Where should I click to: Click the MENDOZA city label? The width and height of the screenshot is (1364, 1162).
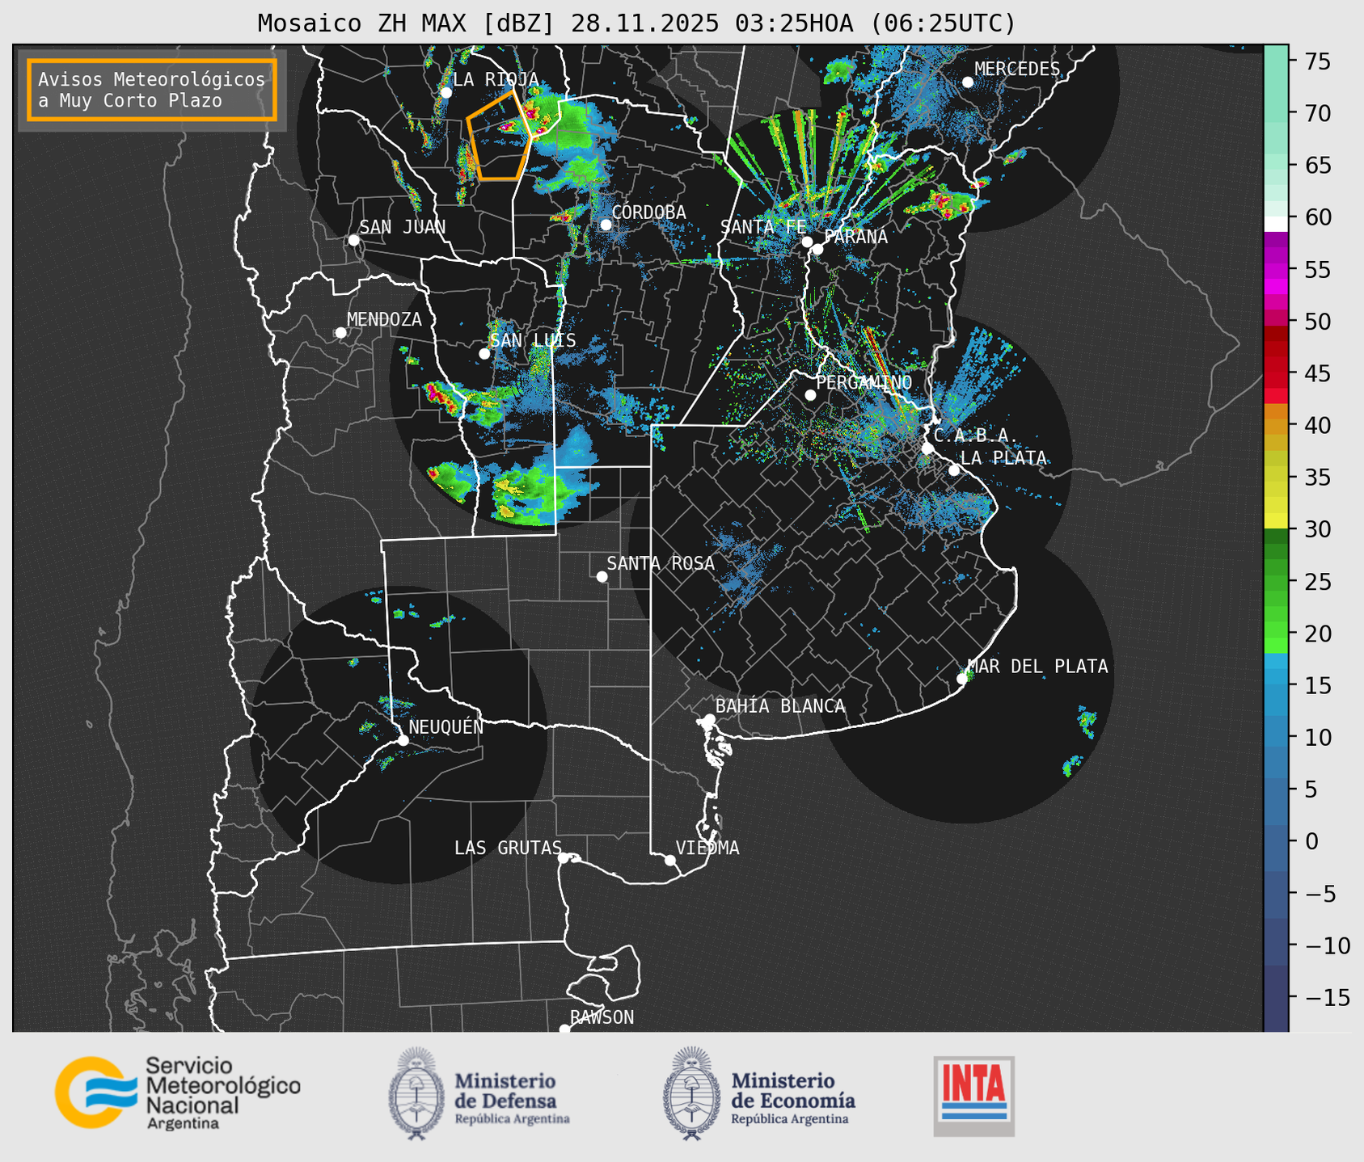(384, 319)
